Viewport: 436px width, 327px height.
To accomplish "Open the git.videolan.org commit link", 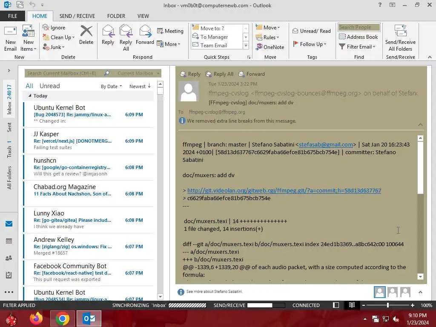I will click(x=284, y=190).
